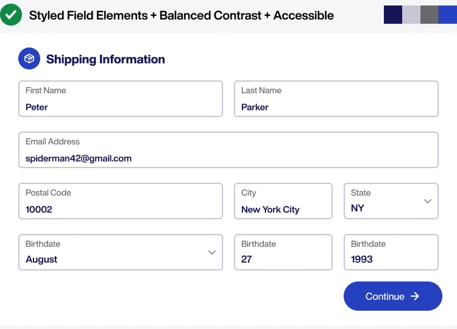This screenshot has width=457, height=329.
Task: Pick the dark navy color swatch
Action: pyautogui.click(x=393, y=15)
